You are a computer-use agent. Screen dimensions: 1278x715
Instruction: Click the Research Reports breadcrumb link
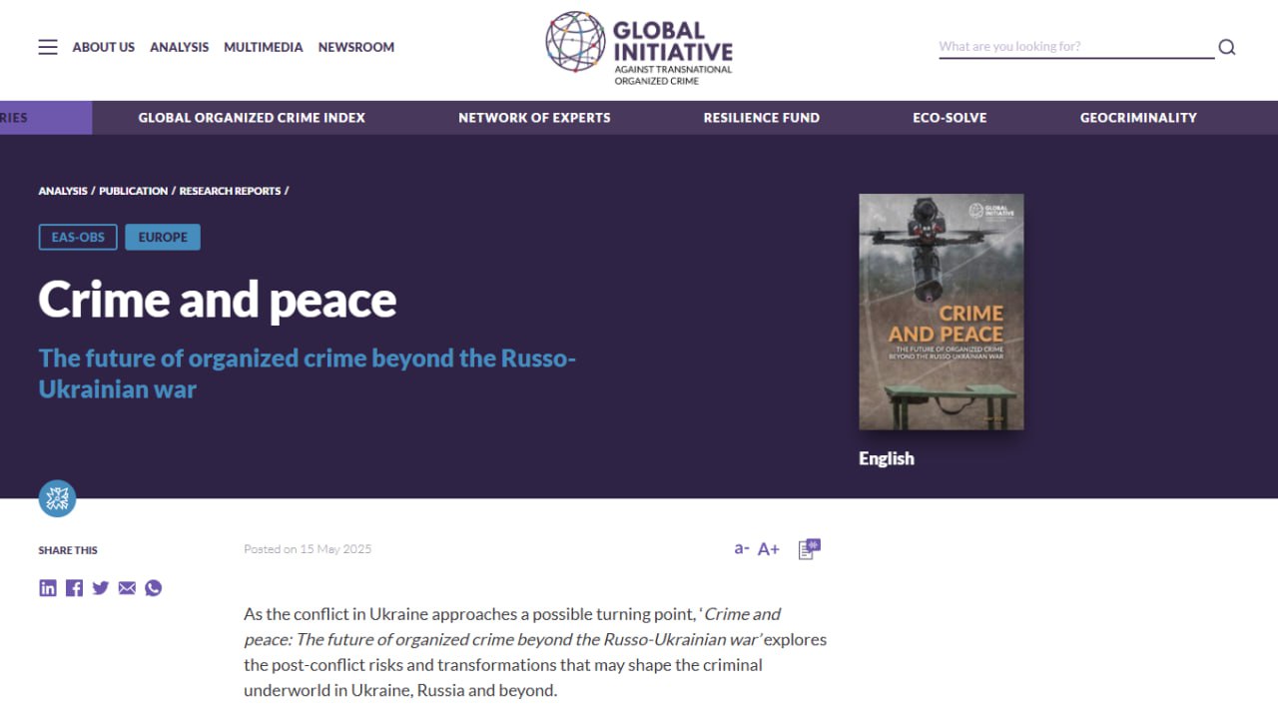230,191
